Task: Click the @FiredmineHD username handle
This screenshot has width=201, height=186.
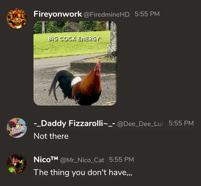Action: pos(107,14)
